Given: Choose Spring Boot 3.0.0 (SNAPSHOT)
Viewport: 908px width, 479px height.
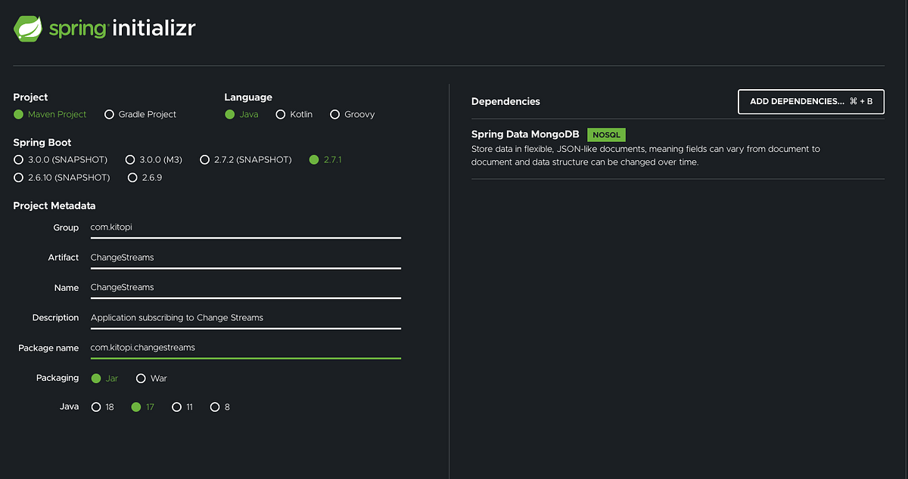Looking at the screenshot, I should pyautogui.click(x=19, y=160).
